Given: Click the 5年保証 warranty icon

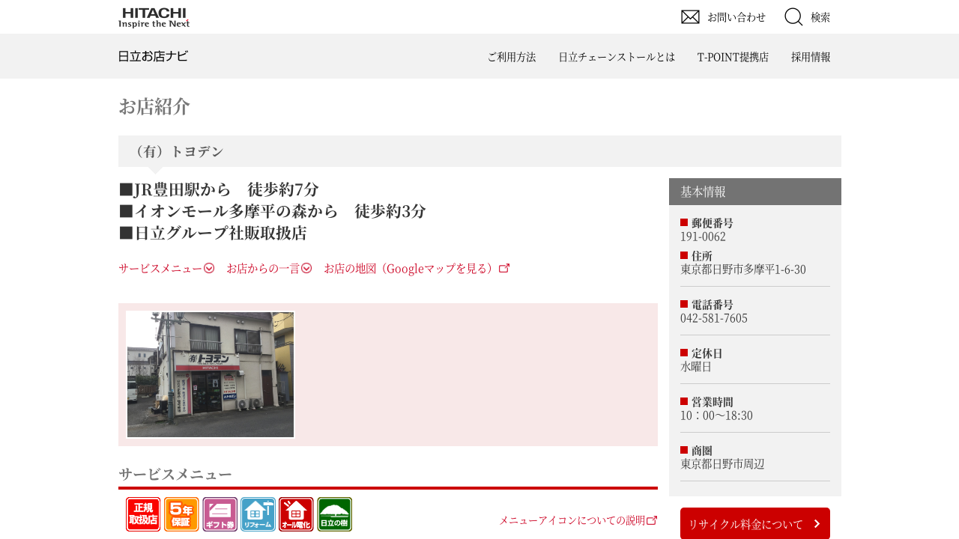Looking at the screenshot, I should pos(181,514).
